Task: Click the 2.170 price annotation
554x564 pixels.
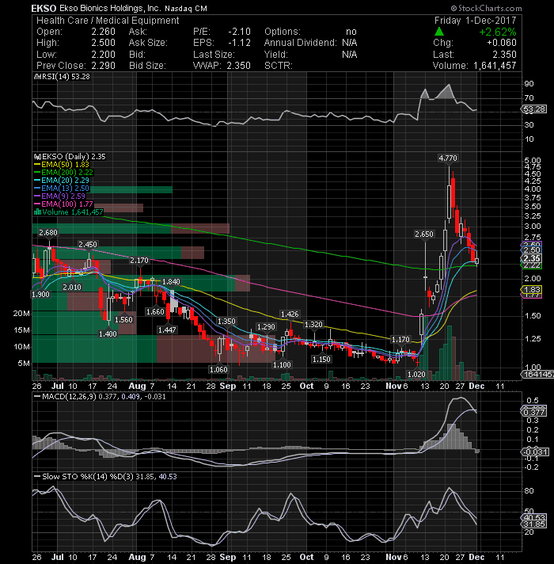Action: click(139, 260)
